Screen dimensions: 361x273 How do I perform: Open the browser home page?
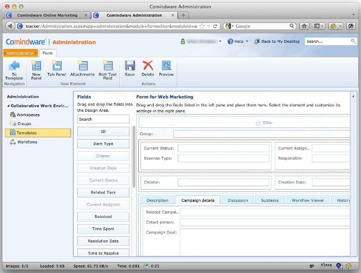(304, 26)
